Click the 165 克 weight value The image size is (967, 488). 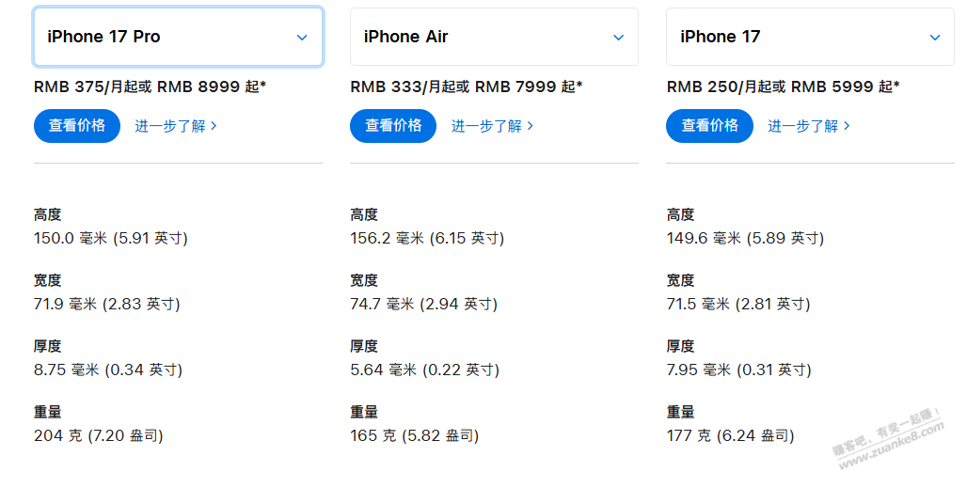[x=373, y=436]
